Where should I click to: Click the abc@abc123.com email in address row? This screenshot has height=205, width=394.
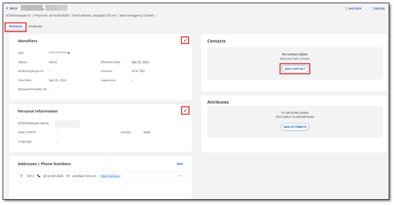(84, 176)
